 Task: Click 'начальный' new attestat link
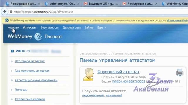click(x=114, y=95)
